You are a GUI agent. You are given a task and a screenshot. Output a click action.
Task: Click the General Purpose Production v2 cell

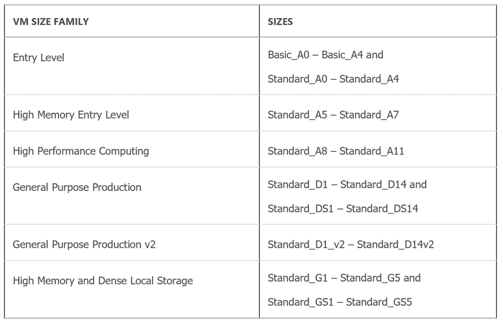[x=84, y=244]
